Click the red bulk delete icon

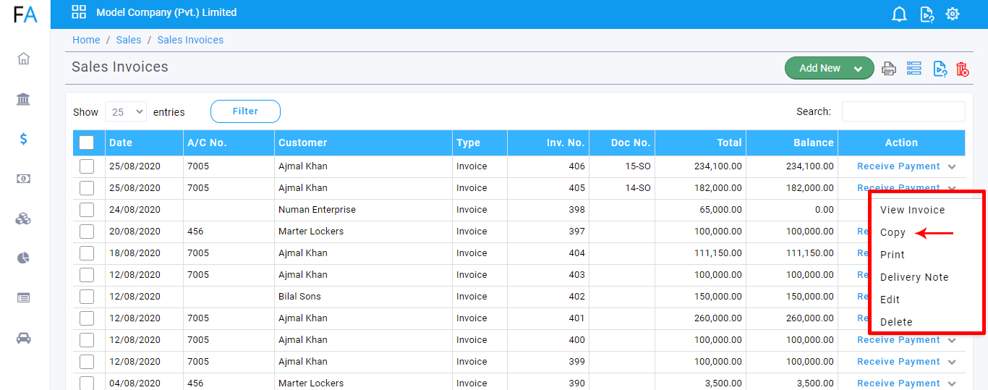pyautogui.click(x=962, y=69)
